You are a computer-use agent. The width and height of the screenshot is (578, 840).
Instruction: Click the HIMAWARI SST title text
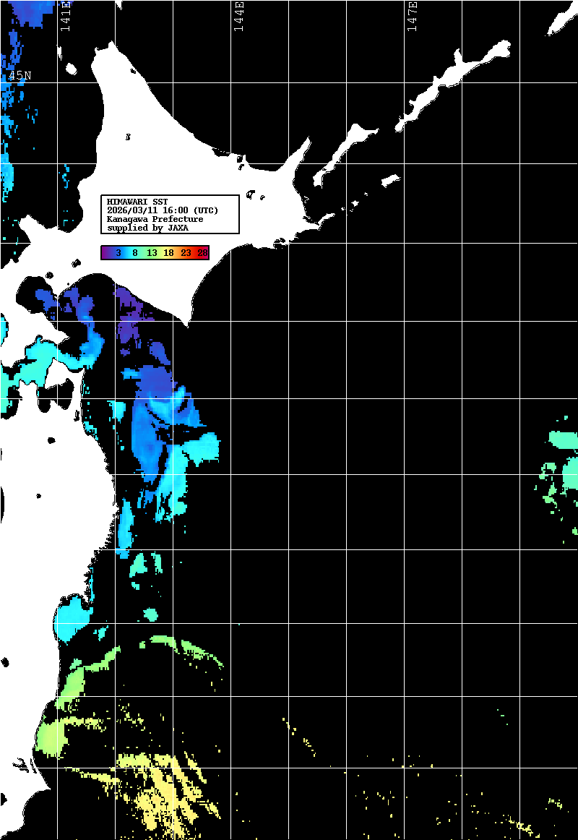(137, 202)
